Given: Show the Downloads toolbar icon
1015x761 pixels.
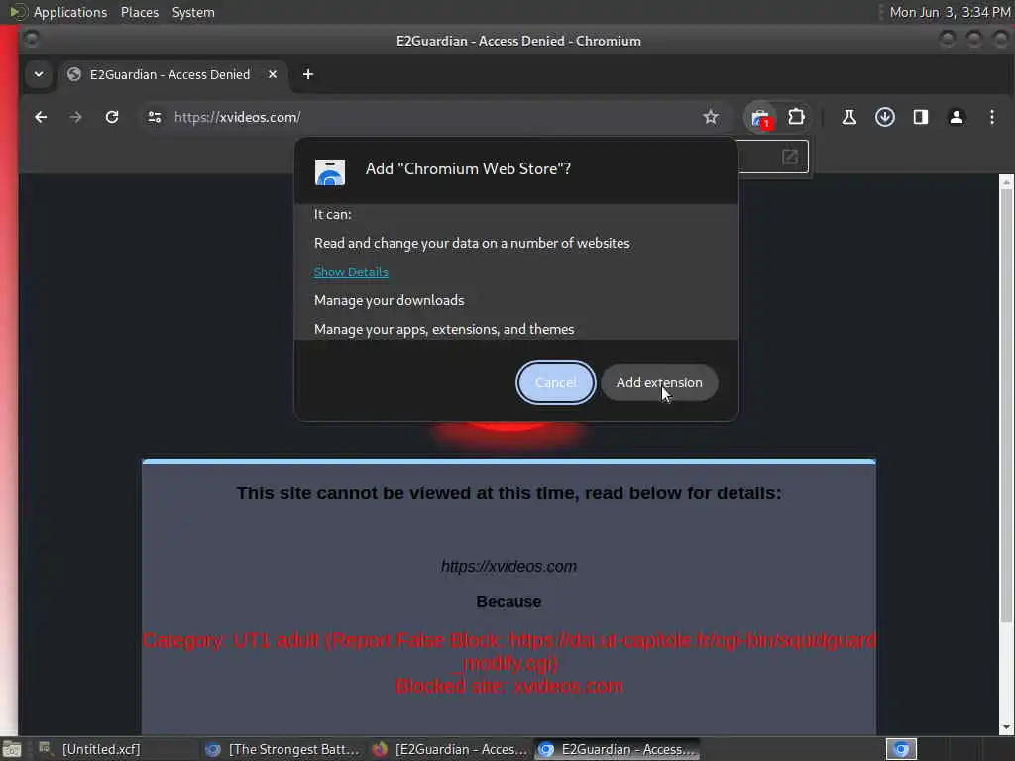Looking at the screenshot, I should point(885,117).
